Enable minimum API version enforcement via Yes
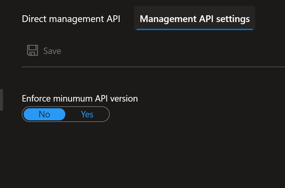 tap(87, 114)
